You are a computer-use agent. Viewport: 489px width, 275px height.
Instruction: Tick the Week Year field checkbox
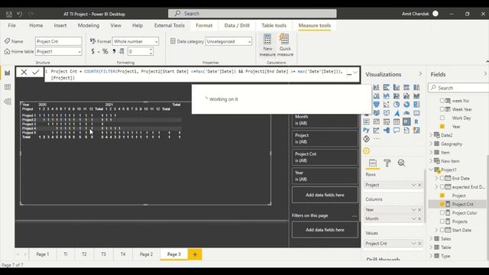(x=442, y=109)
